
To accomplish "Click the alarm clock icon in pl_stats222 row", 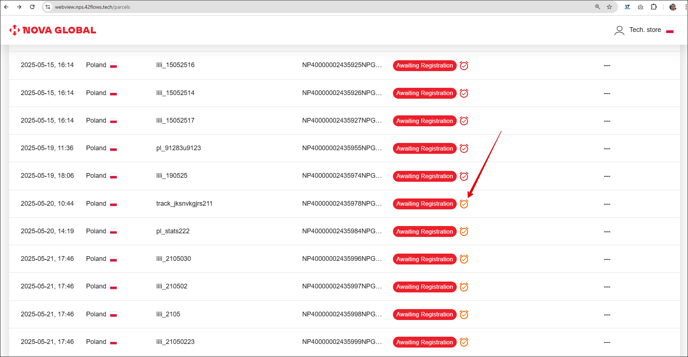I will (464, 231).
